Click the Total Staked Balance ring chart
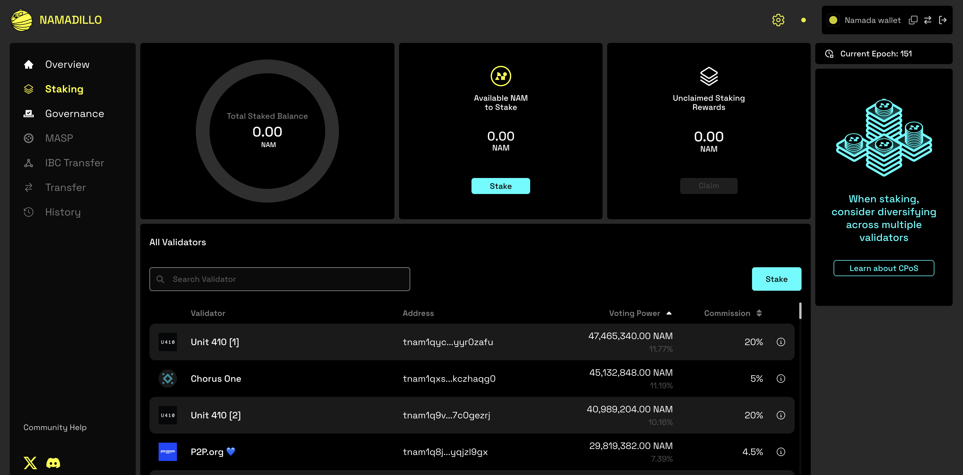 (x=267, y=131)
